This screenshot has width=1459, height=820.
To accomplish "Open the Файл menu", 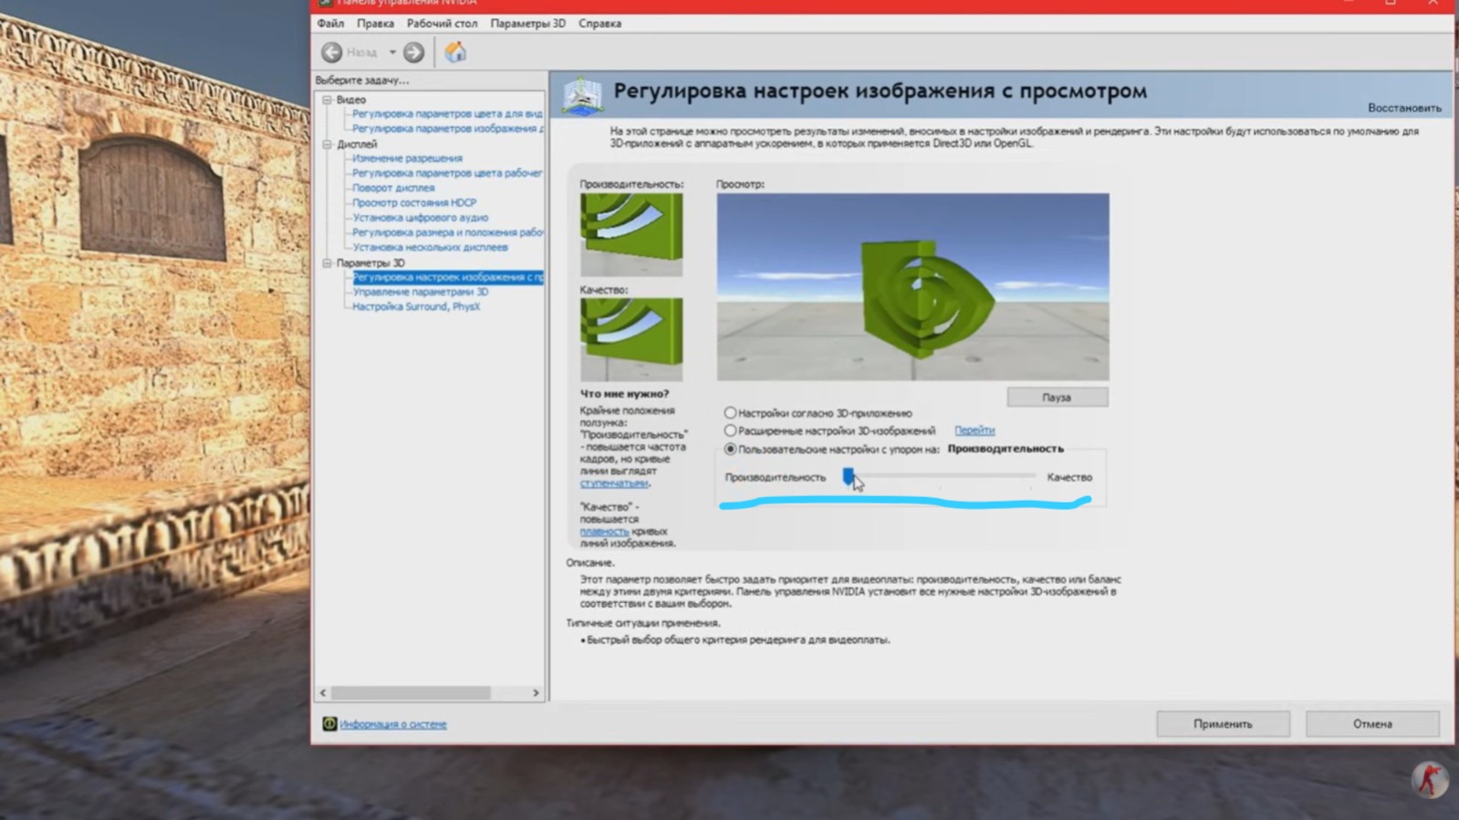I will [x=330, y=24].
